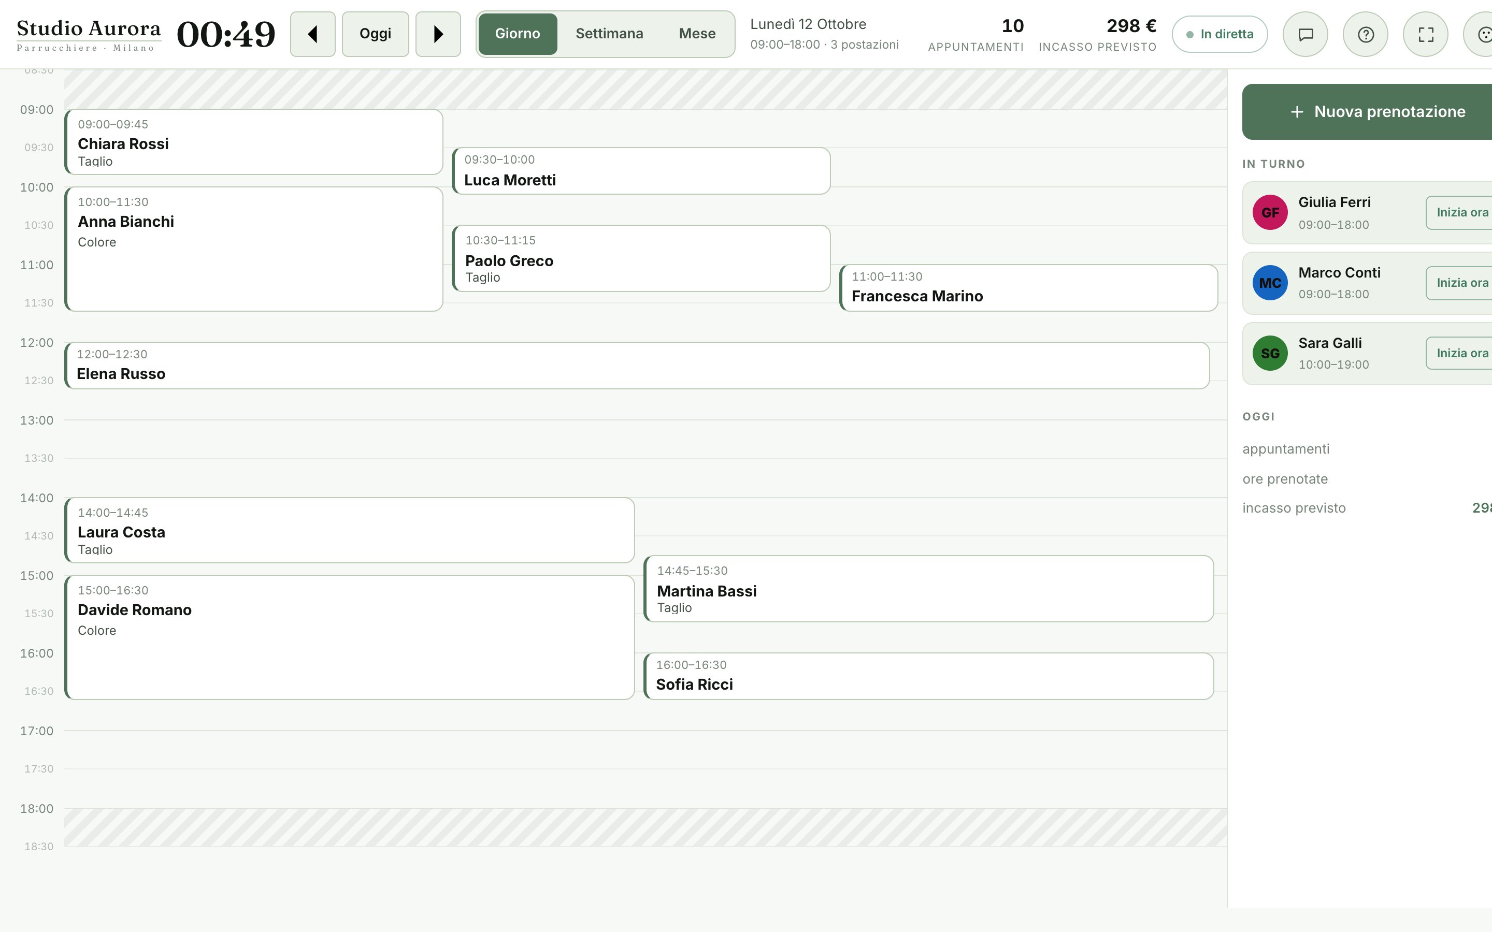Toggle the In diretta live indicator
The image size is (1492, 932).
(x=1220, y=34)
